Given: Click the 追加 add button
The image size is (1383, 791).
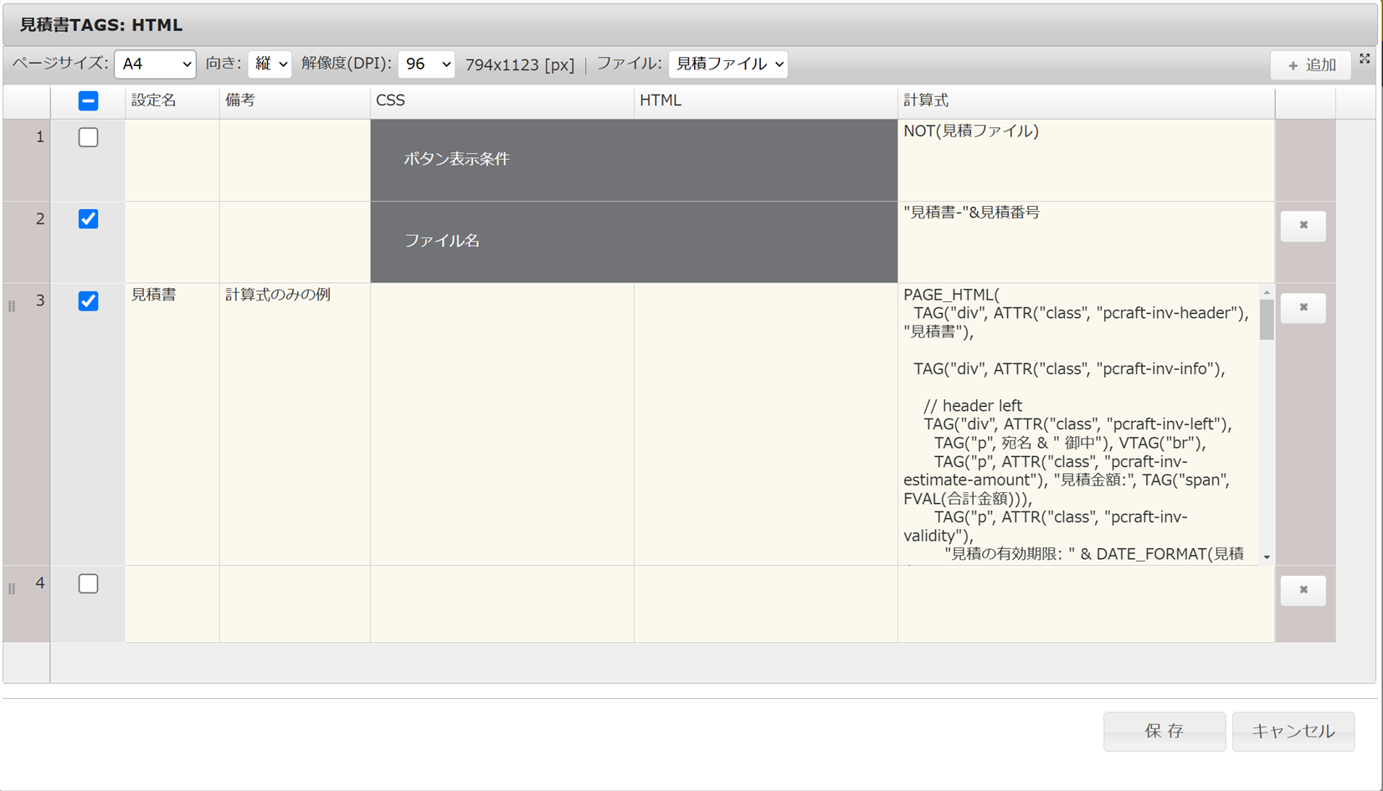Looking at the screenshot, I should click(1311, 65).
